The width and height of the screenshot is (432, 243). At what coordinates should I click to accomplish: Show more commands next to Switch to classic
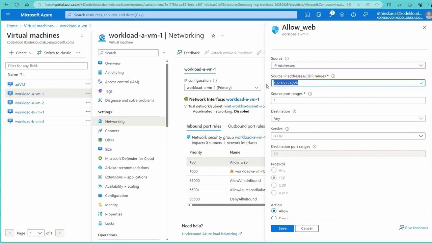tap(78, 53)
